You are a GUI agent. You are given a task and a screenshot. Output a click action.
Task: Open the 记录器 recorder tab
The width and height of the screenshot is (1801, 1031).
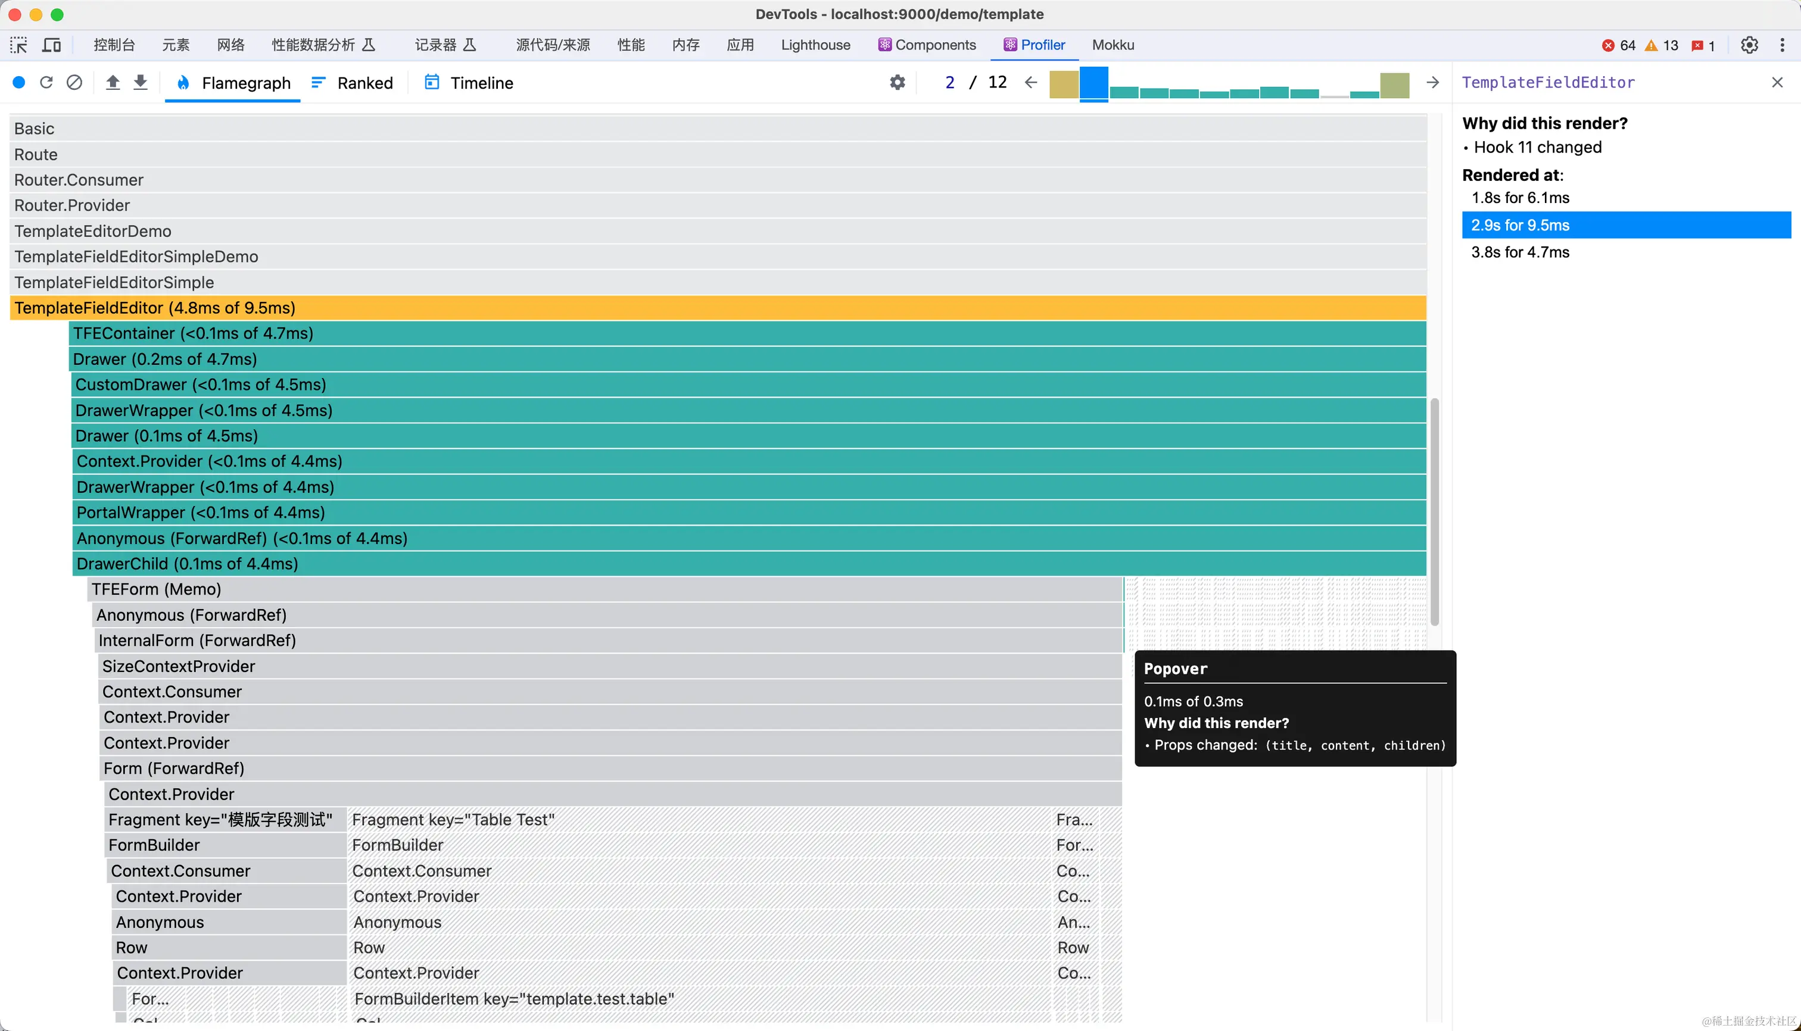445,45
